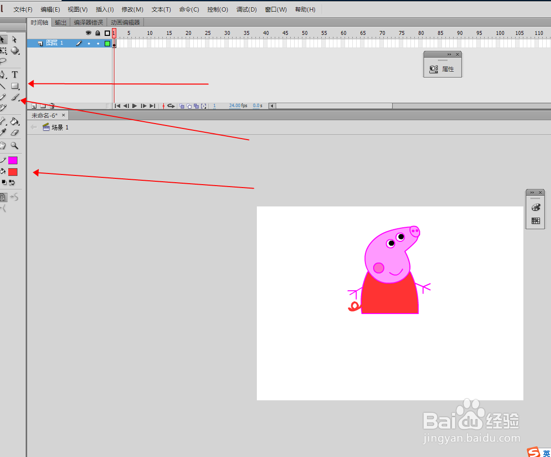Open the 调试(D) menu
Screen dimensions: 551x457
[x=246, y=10]
